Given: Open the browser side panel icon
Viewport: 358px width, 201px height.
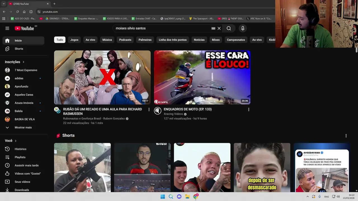Looking at the screenshot, I should (x=31, y=12).
